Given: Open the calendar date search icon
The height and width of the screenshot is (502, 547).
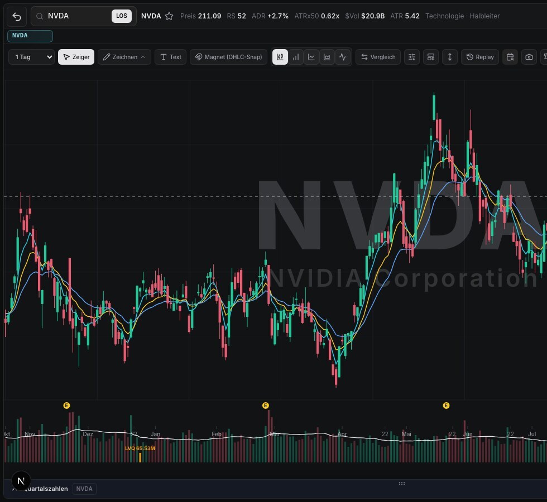Looking at the screenshot, I should pyautogui.click(x=510, y=57).
